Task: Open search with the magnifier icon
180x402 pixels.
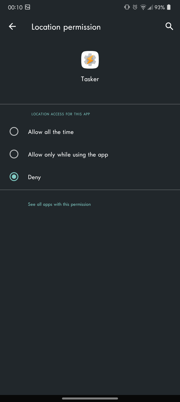Action: coord(169,26)
